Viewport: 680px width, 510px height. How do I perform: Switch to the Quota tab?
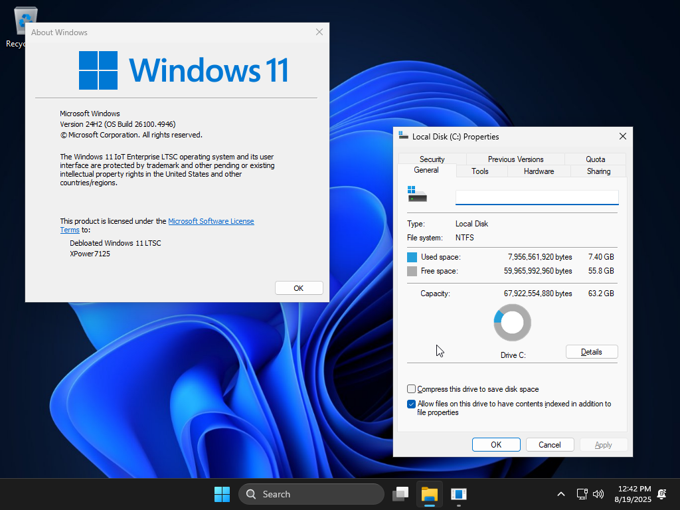click(x=596, y=159)
